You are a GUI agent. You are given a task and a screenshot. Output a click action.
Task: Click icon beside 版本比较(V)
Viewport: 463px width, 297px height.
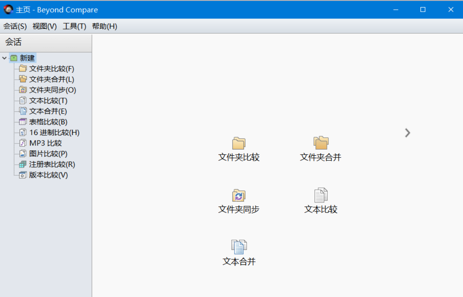coord(23,175)
